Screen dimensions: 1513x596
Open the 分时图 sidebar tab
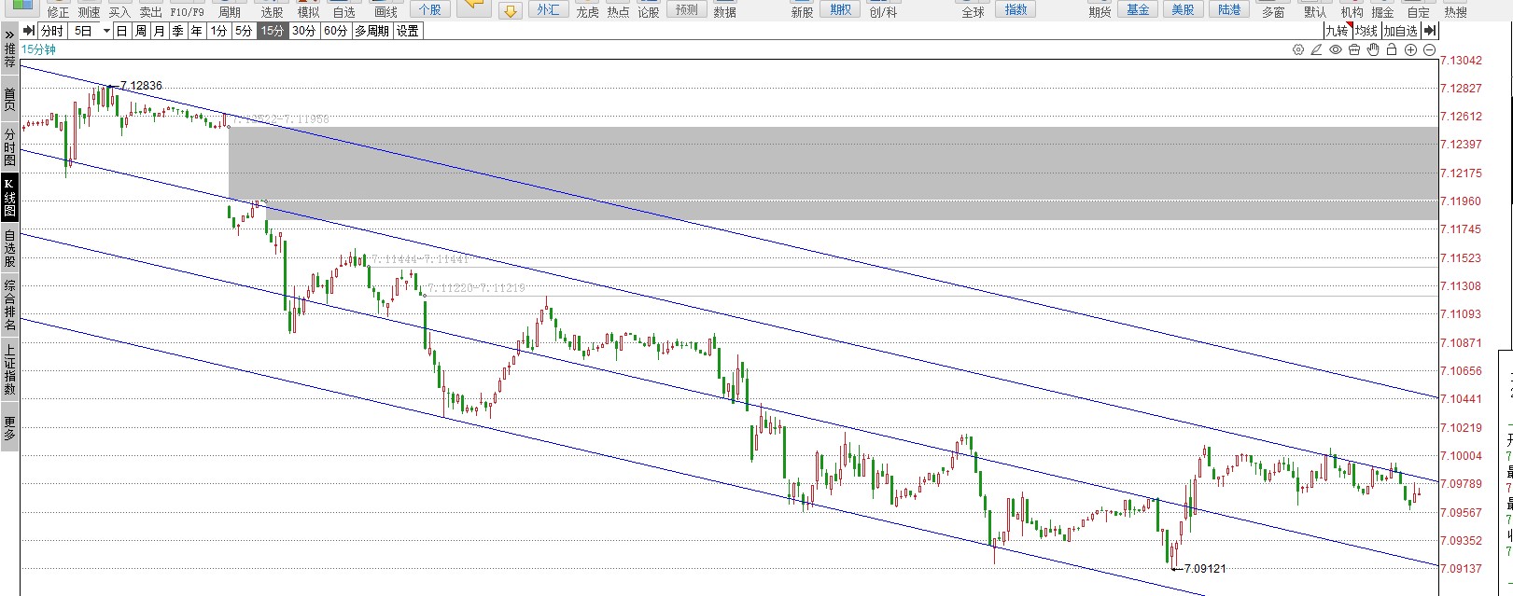9,147
